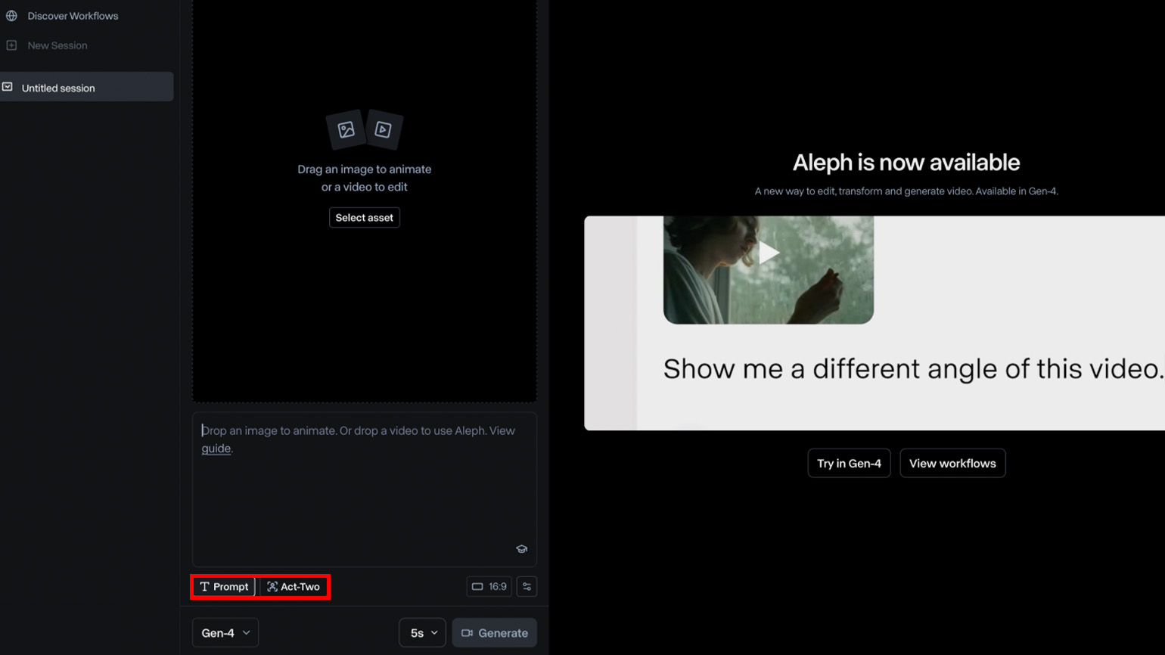Click the globe icon beside Discover Workflows
The width and height of the screenshot is (1165, 655).
point(11,16)
